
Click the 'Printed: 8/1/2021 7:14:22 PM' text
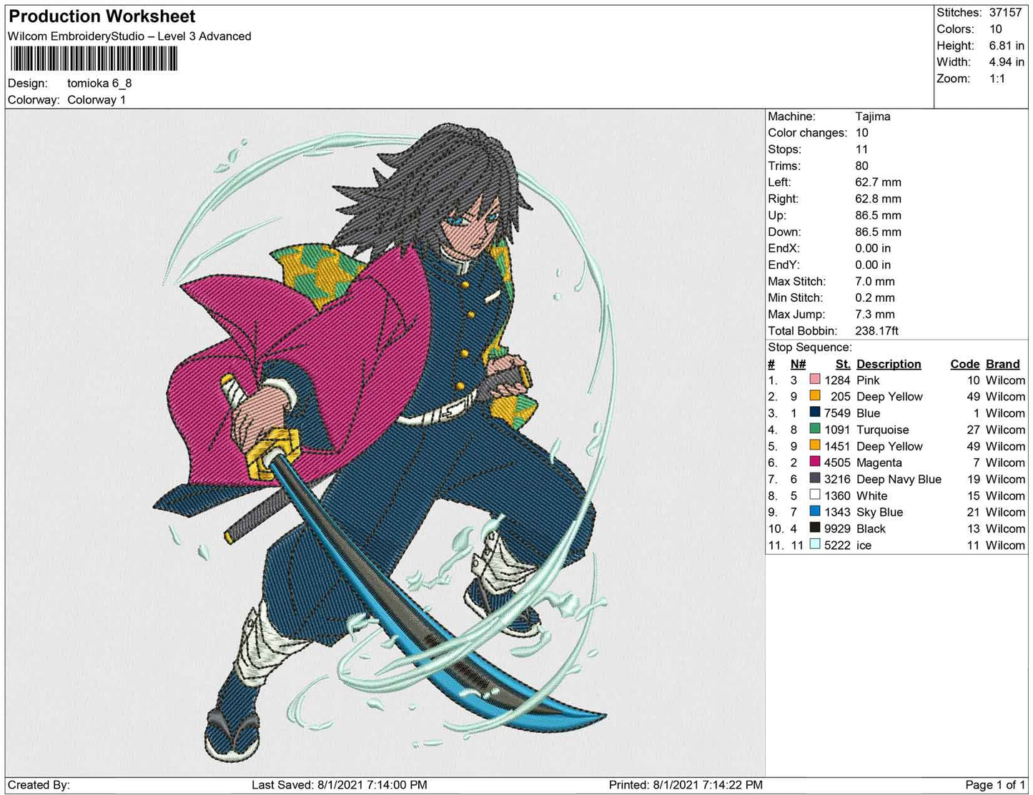tap(686, 785)
